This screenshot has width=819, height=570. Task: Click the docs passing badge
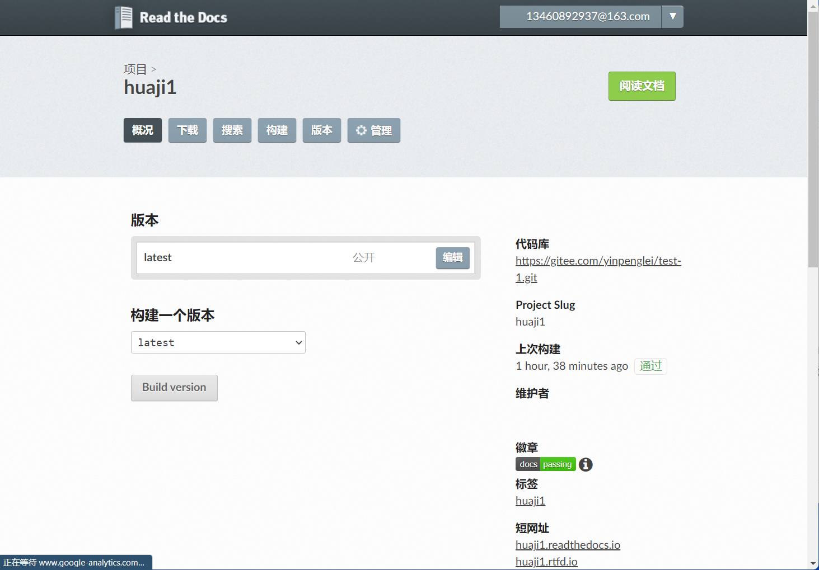[x=546, y=464]
